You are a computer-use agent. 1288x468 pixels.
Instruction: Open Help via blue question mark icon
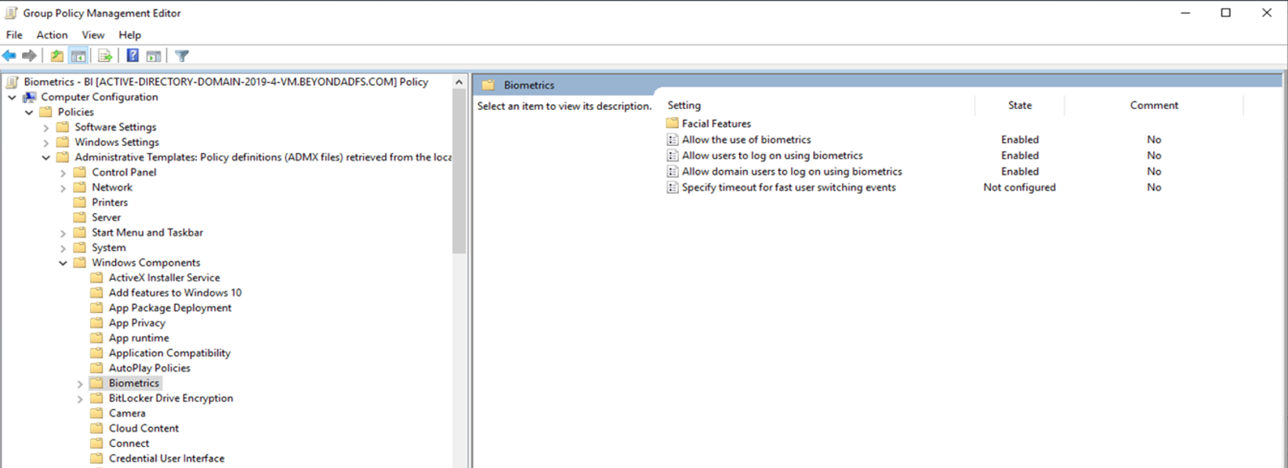[132, 56]
